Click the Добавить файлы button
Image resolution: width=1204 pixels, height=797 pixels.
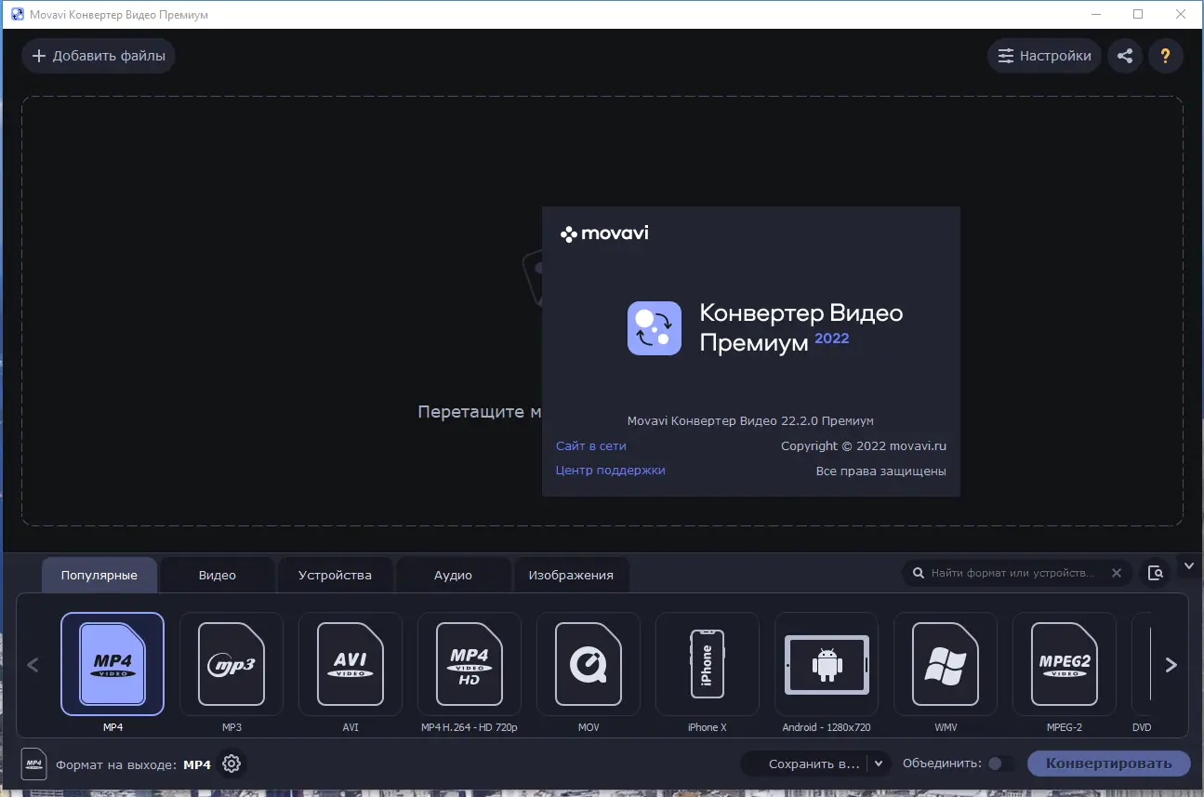[x=99, y=56]
